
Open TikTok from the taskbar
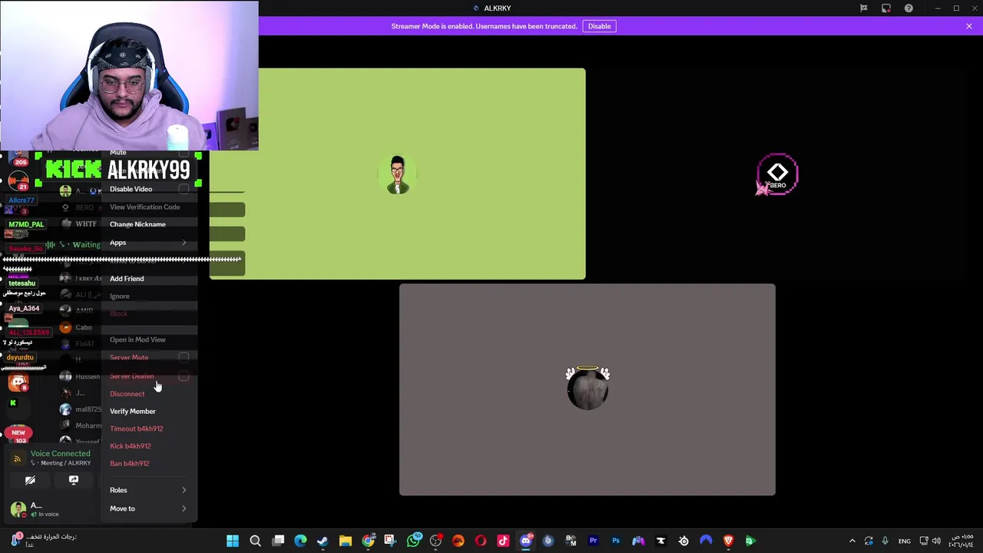503,541
